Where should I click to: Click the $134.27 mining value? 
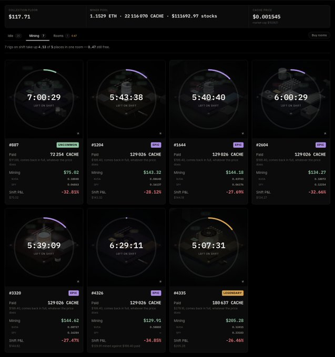(x=317, y=172)
